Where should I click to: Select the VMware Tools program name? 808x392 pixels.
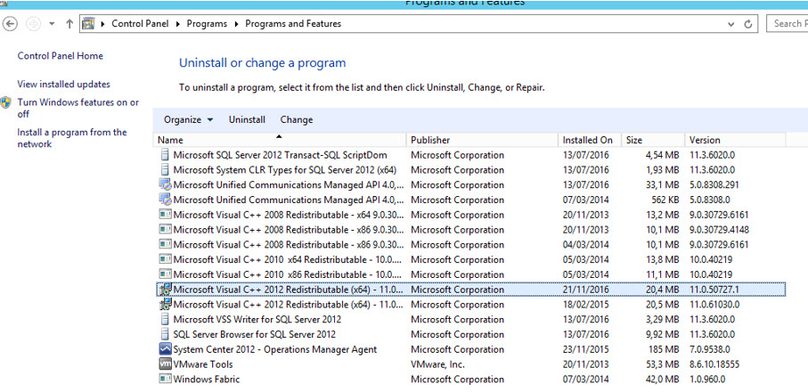pyautogui.click(x=203, y=364)
